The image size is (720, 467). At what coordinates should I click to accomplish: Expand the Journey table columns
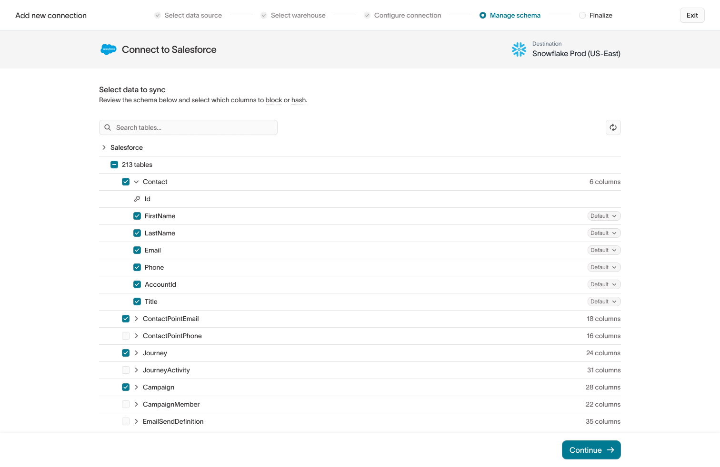pos(136,353)
